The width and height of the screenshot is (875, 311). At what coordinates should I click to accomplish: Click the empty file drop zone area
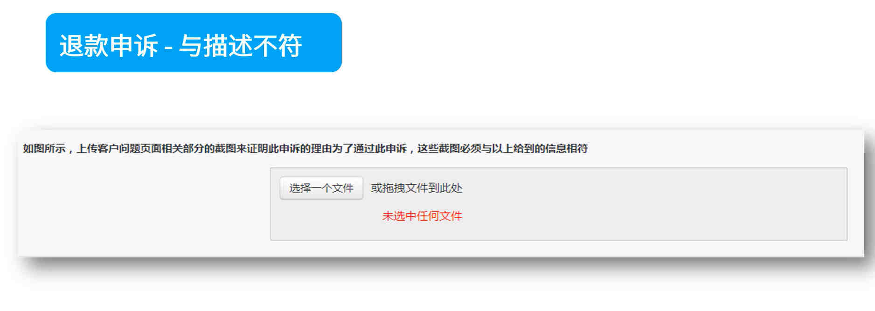coord(559,204)
